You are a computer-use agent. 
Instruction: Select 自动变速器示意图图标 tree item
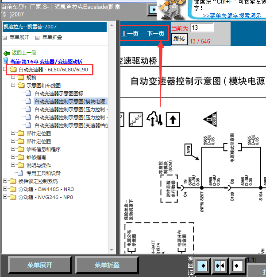click(x=59, y=94)
